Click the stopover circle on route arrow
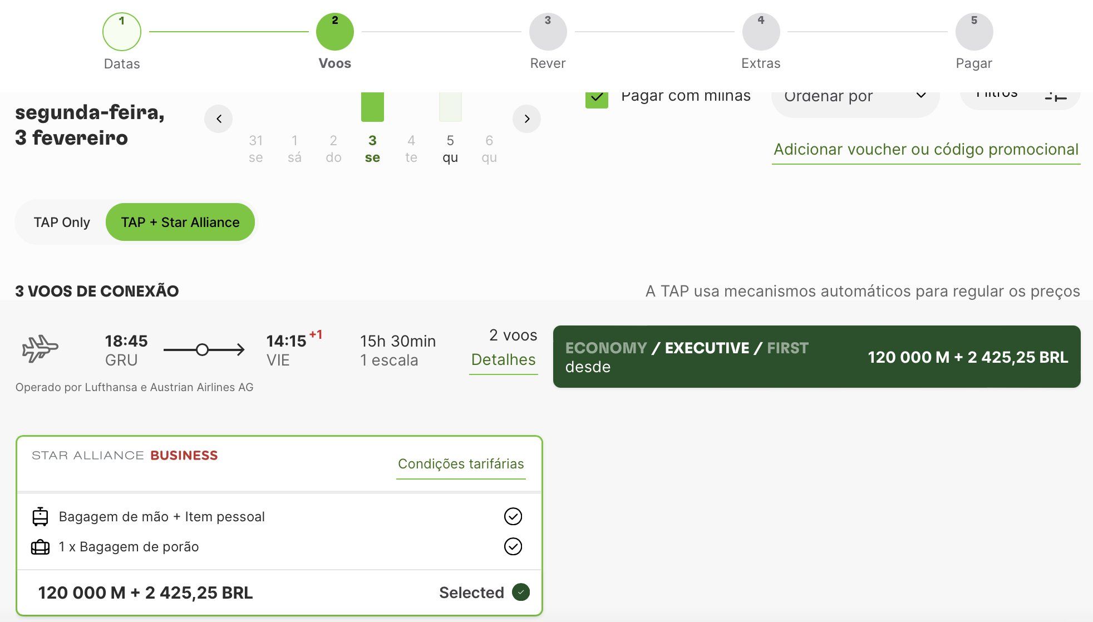This screenshot has width=1093, height=622. click(203, 349)
